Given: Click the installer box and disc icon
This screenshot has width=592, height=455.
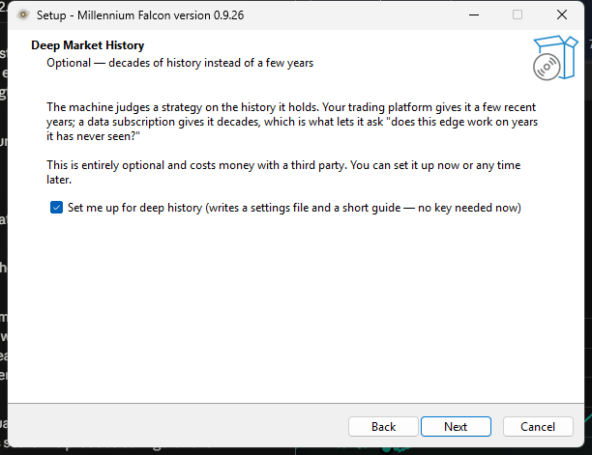Looking at the screenshot, I should click(555, 58).
